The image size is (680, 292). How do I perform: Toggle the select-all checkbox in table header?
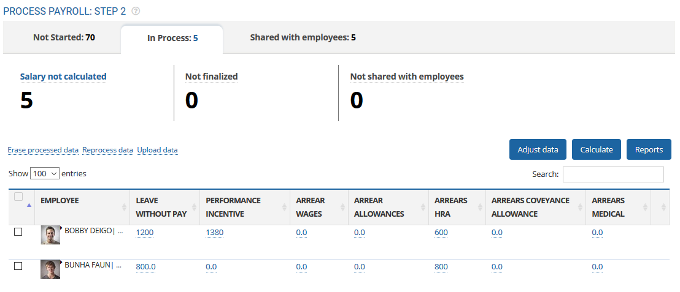pos(18,197)
